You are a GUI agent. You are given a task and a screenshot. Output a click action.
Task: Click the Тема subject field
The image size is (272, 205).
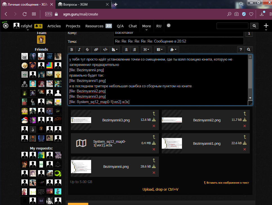(179, 41)
